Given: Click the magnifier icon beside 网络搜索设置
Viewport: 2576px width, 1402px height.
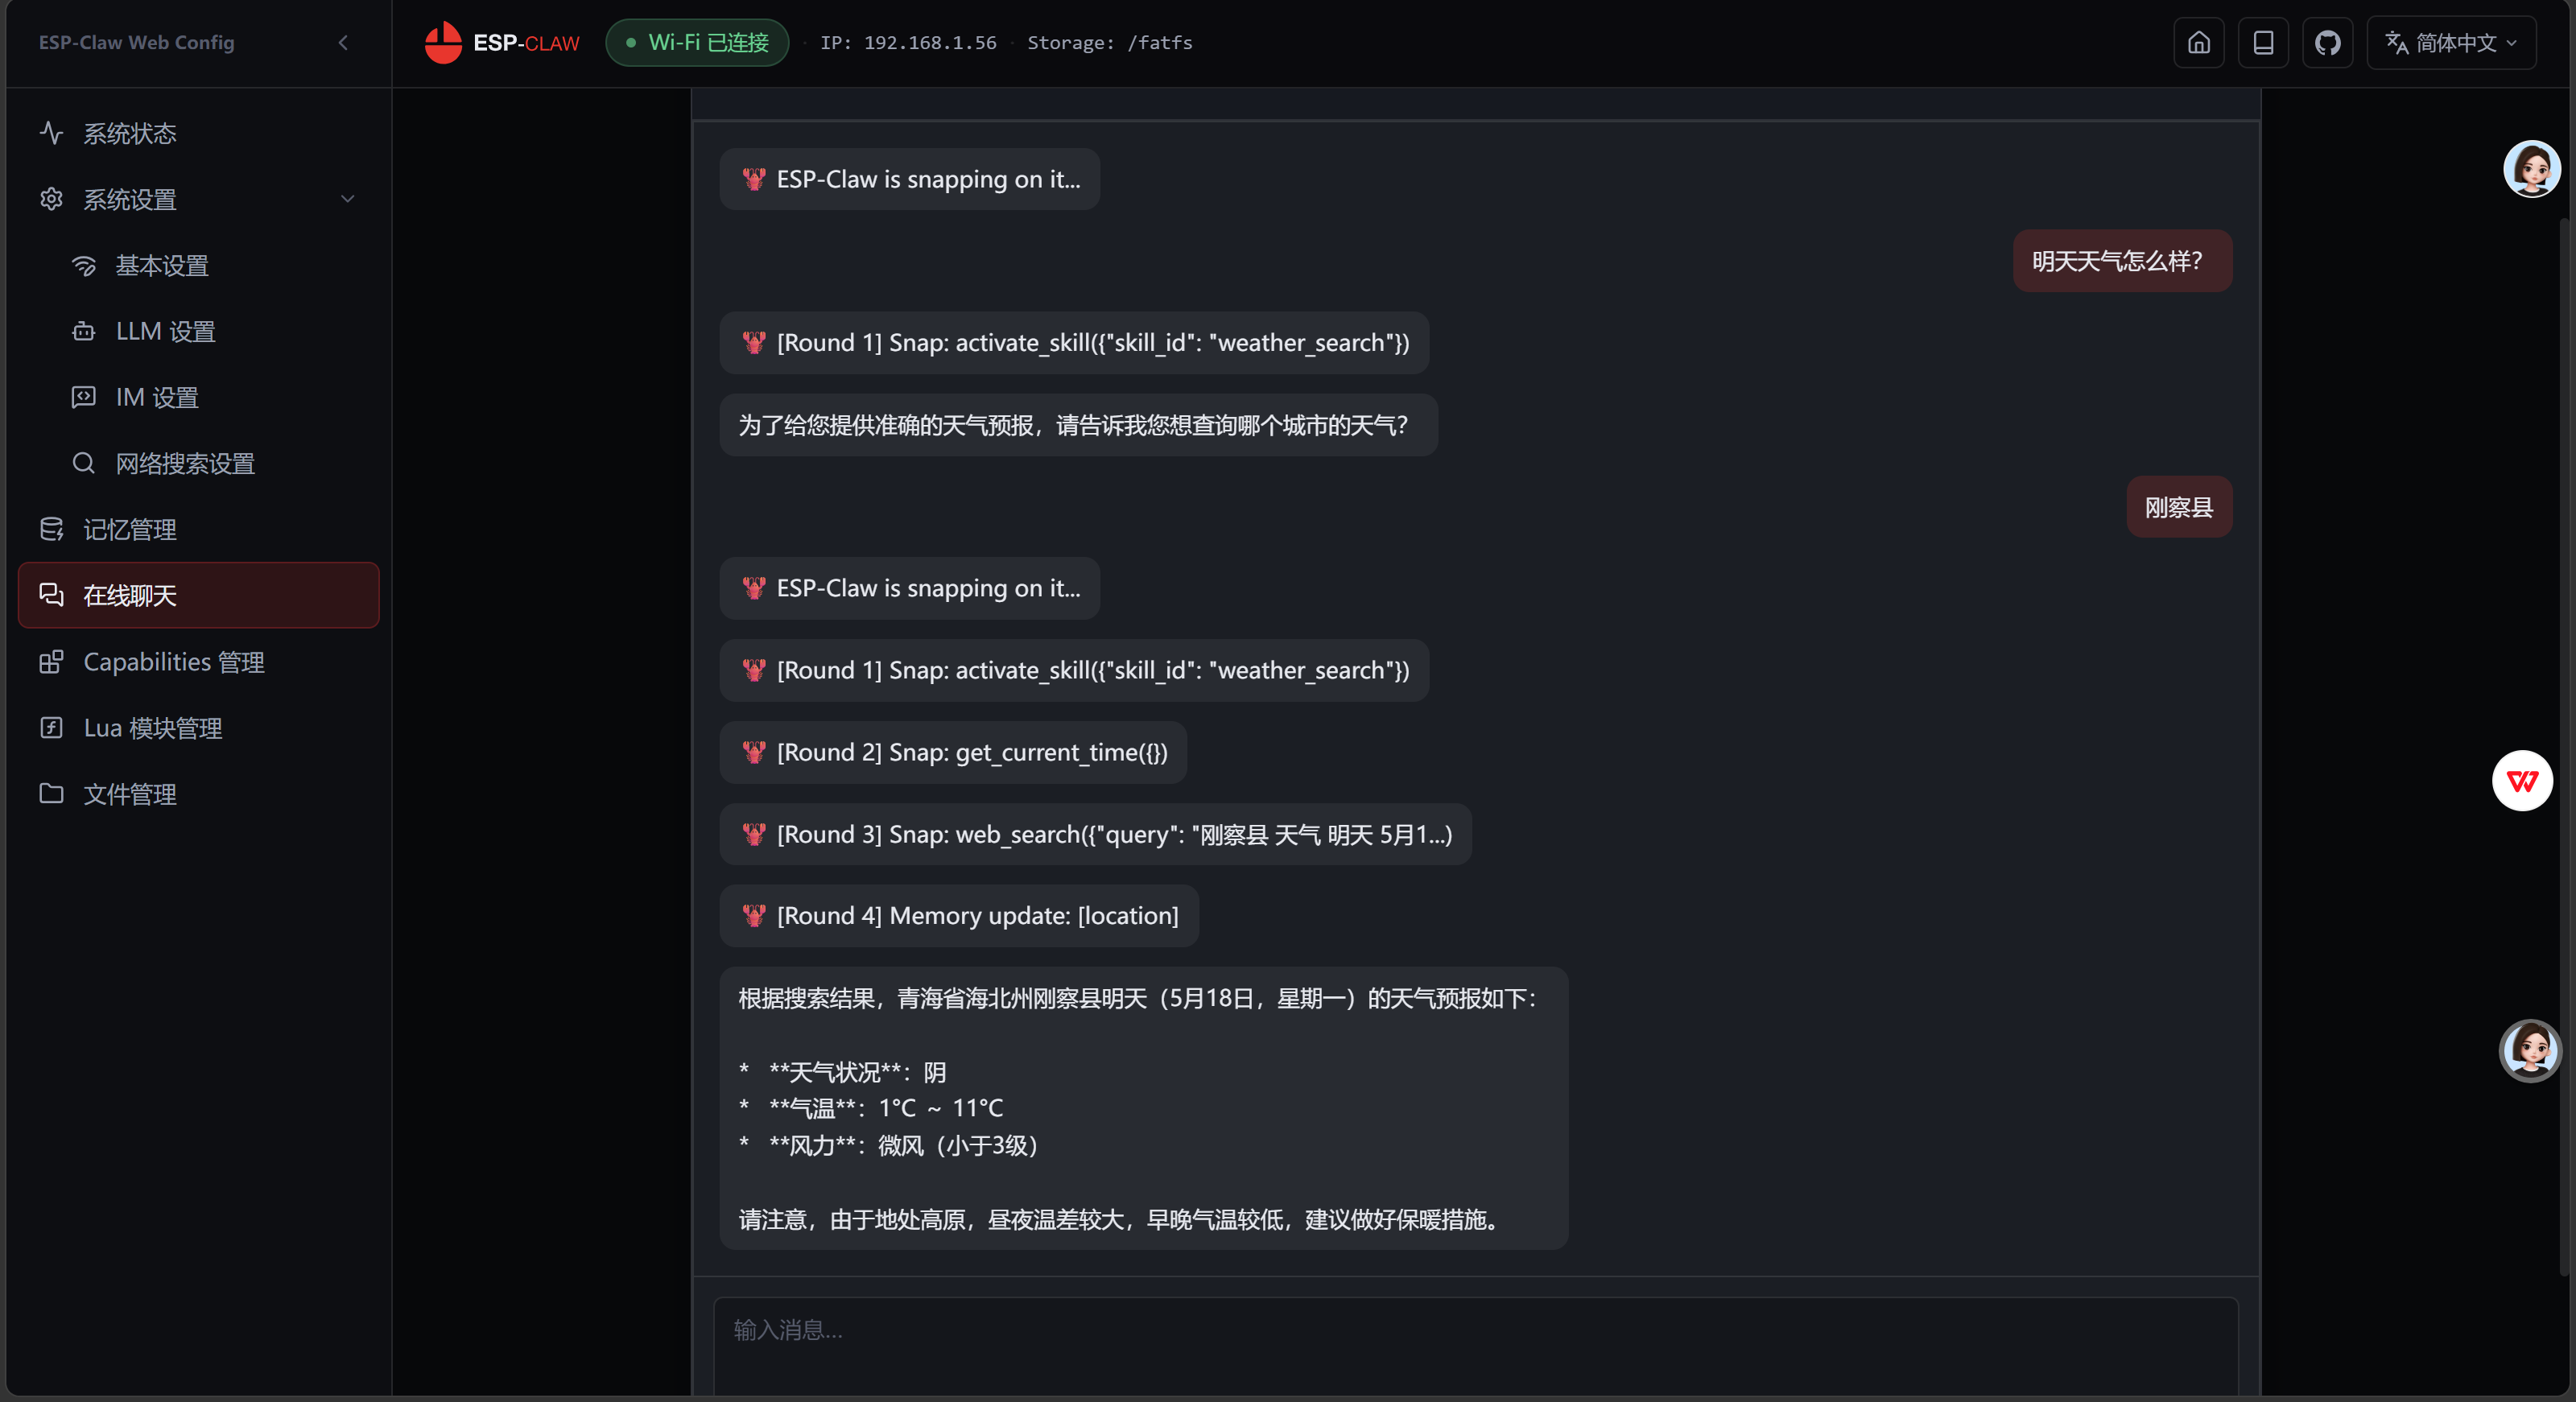Looking at the screenshot, I should click(84, 463).
